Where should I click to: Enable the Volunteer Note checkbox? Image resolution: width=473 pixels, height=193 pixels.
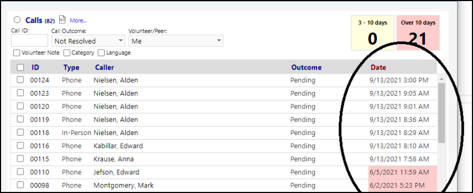point(17,53)
